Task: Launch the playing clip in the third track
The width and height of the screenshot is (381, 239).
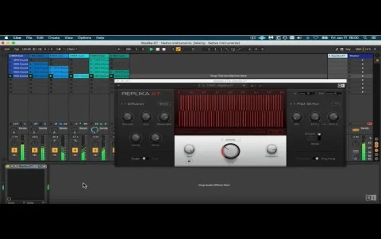Action: point(51,76)
